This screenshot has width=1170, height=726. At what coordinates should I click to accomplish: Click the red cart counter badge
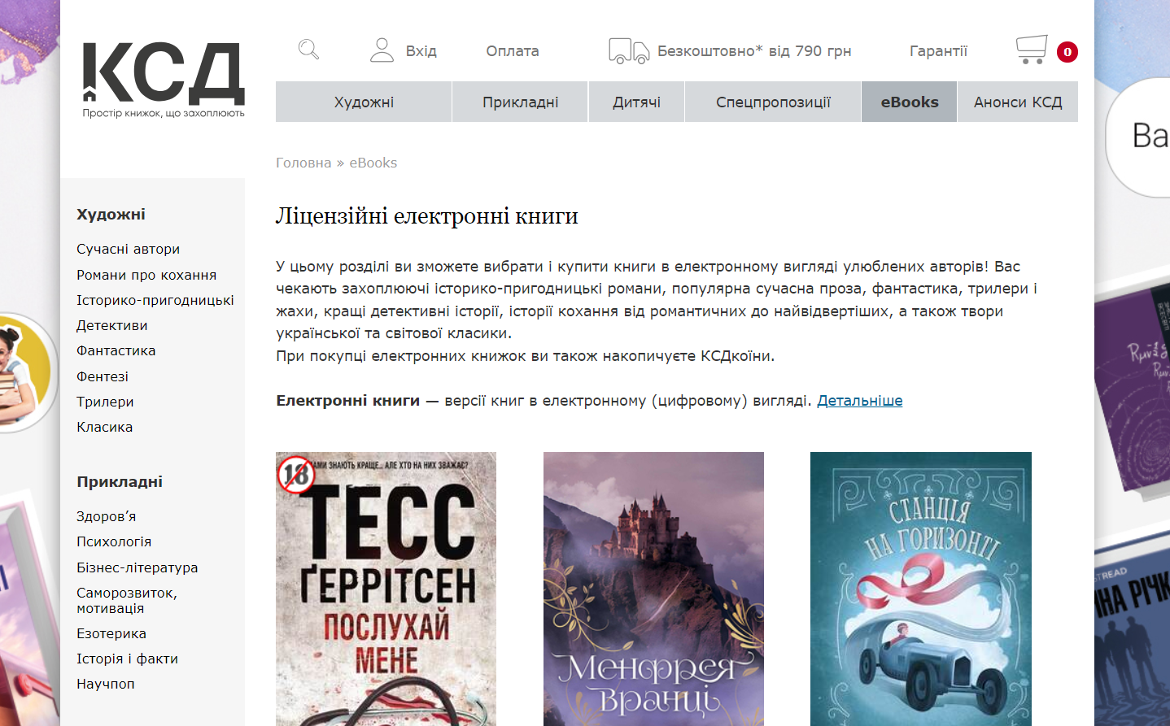click(1067, 52)
